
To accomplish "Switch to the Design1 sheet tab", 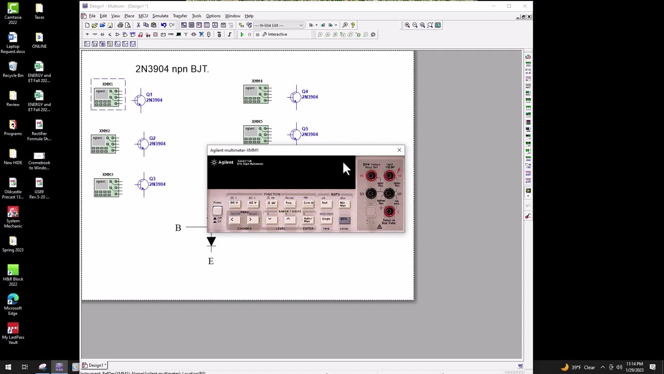I will click(x=95, y=365).
